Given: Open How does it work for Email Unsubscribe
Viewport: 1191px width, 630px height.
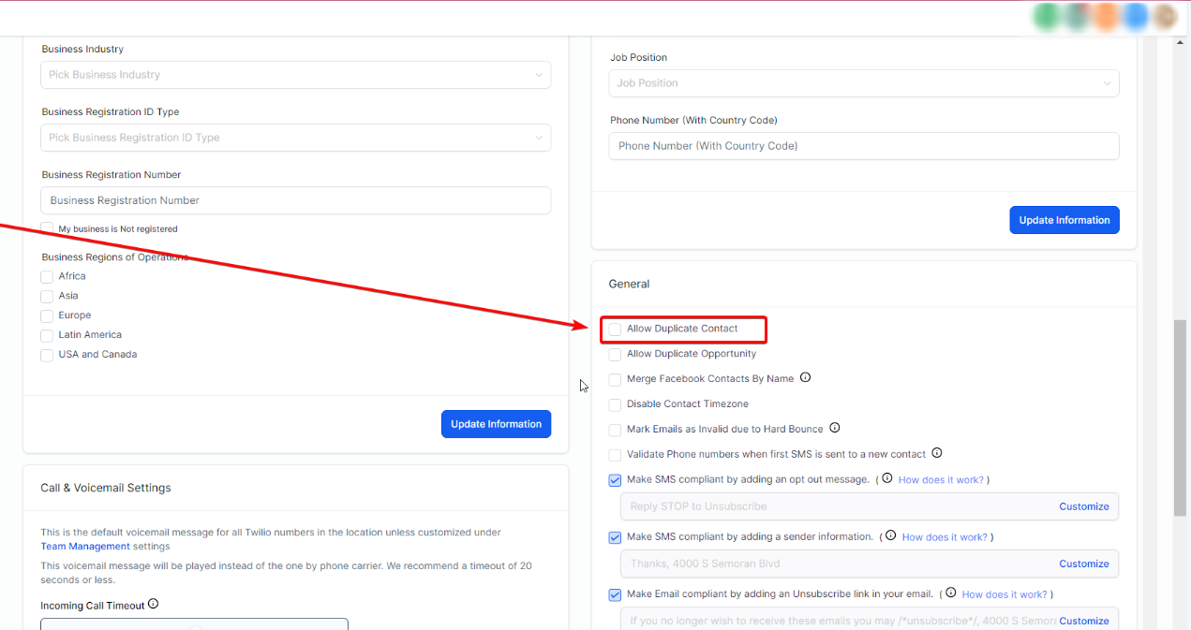Looking at the screenshot, I should [1005, 594].
